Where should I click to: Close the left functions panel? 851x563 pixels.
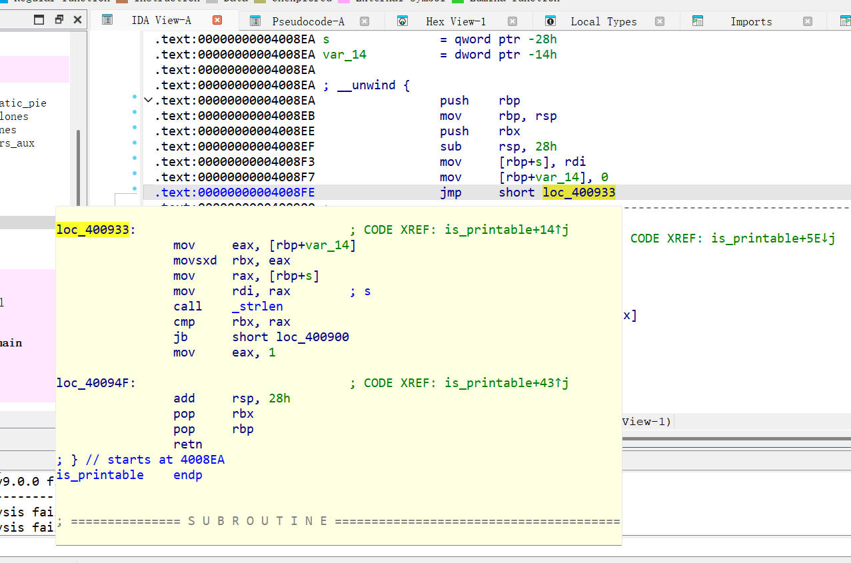coord(77,19)
